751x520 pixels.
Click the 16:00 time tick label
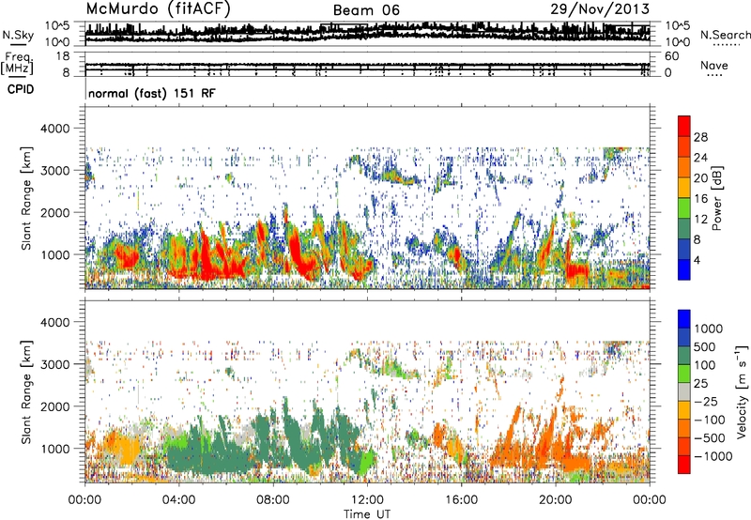click(461, 500)
